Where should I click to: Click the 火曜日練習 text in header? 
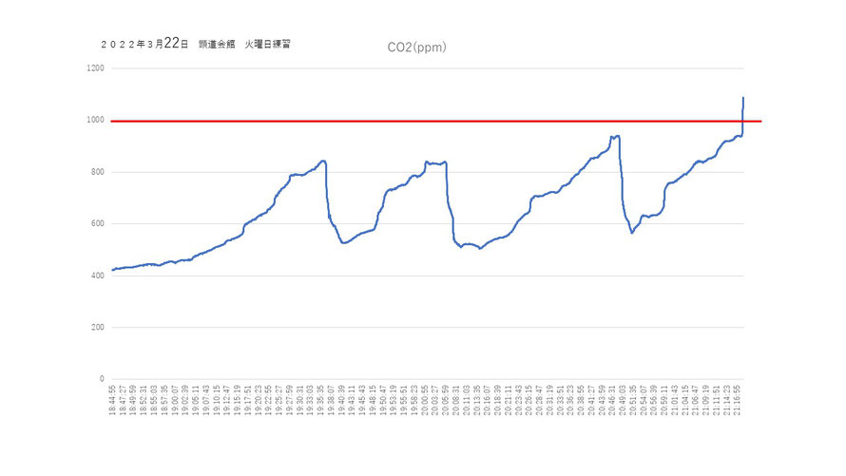click(x=268, y=45)
